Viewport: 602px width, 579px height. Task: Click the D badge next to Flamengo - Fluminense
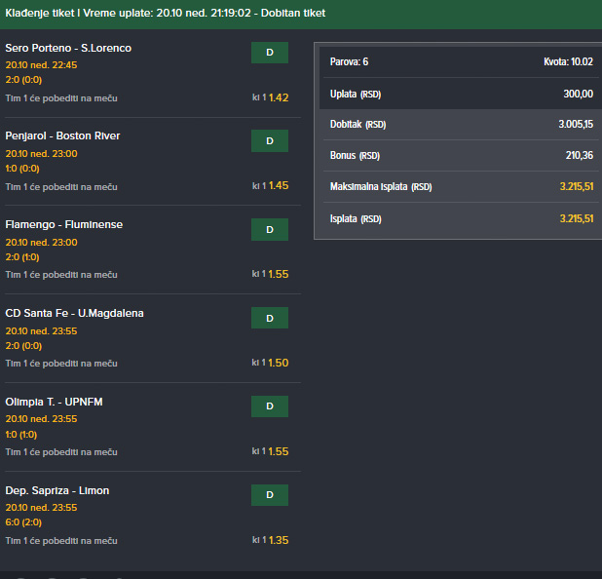click(x=270, y=229)
